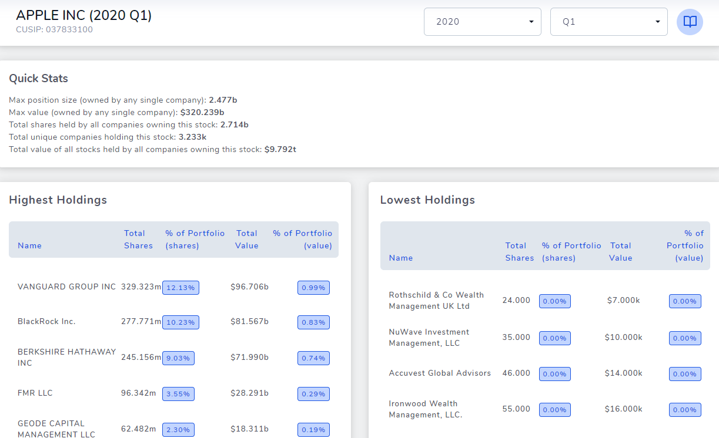Viewport: 719px width, 438px height.
Task: Sort Lowest Holdings by % of Portfolio (shares)
Action: [571, 252]
